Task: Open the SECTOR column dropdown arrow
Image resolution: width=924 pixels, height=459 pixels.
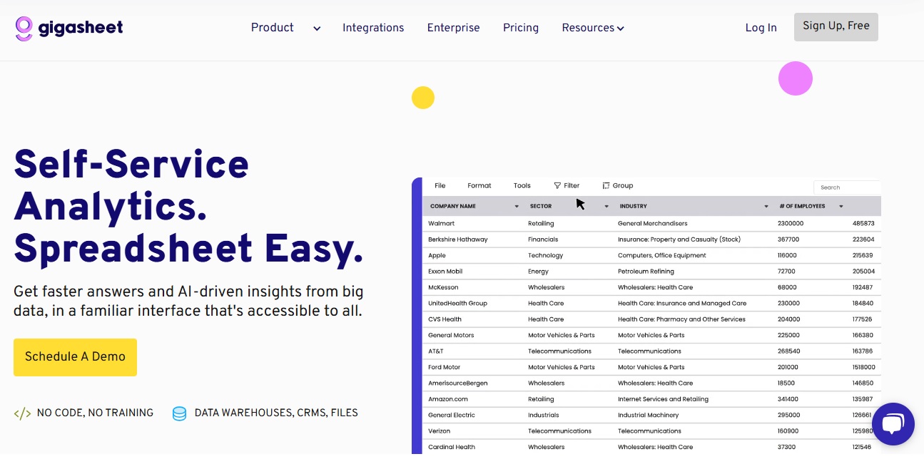Action: pos(606,207)
